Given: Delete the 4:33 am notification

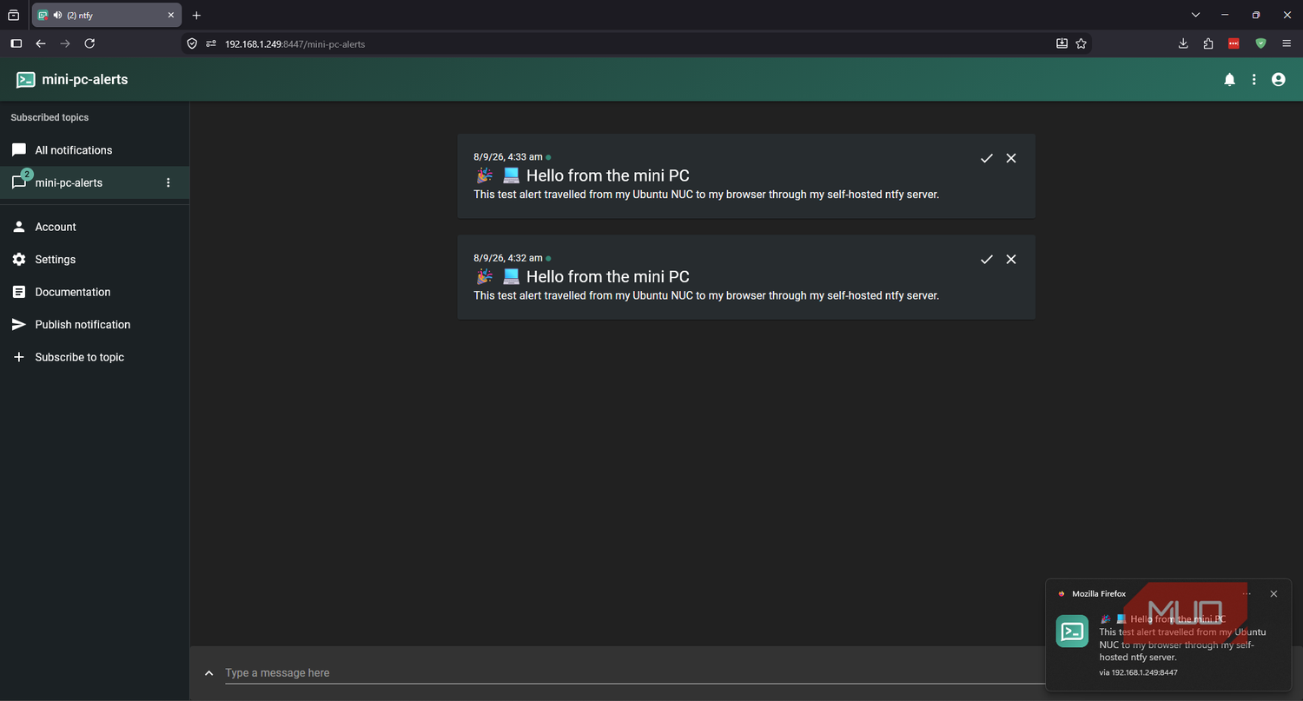Looking at the screenshot, I should pyautogui.click(x=1011, y=158).
